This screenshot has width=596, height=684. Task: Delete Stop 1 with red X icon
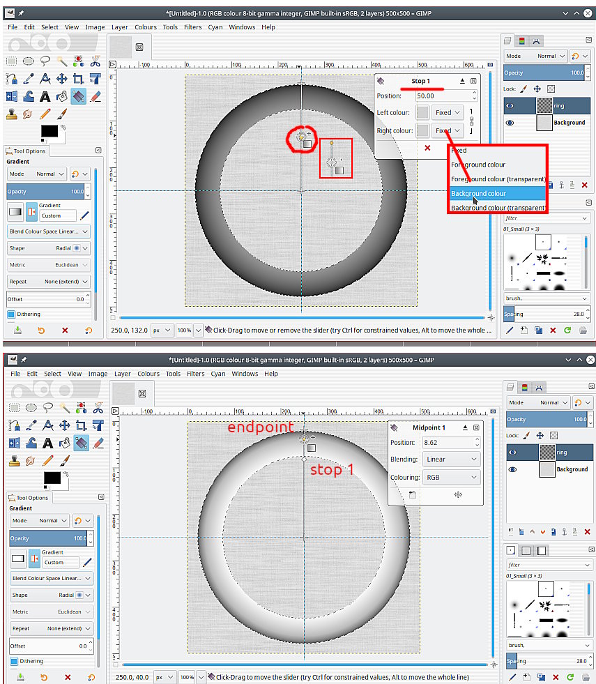pyautogui.click(x=427, y=148)
